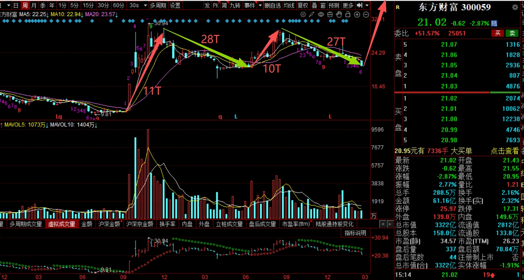524x280 pixels.
Task: Open chart settings gear above the K-line chart
Action: [x=303, y=14]
